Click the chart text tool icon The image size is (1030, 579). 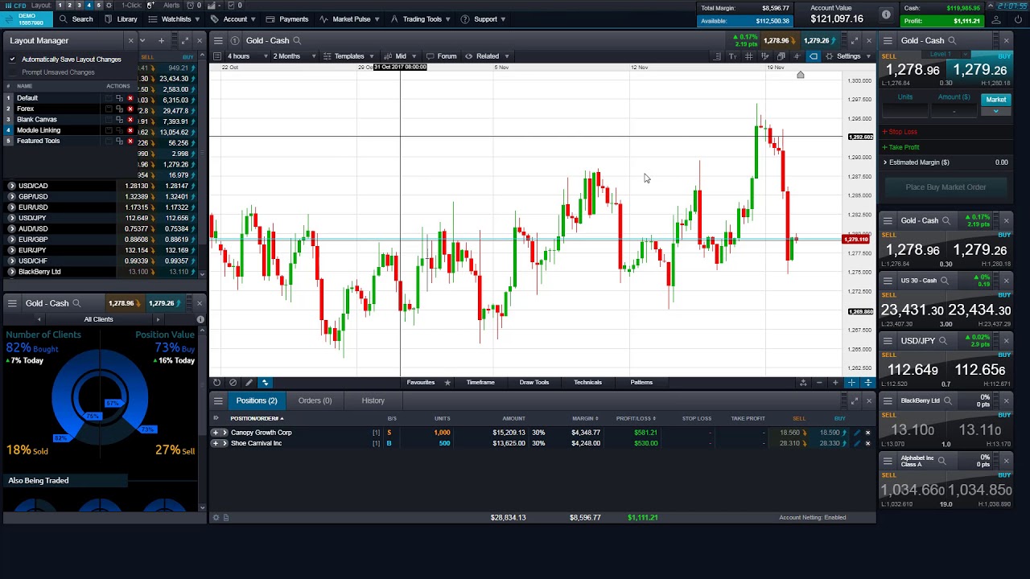pyautogui.click(x=732, y=56)
